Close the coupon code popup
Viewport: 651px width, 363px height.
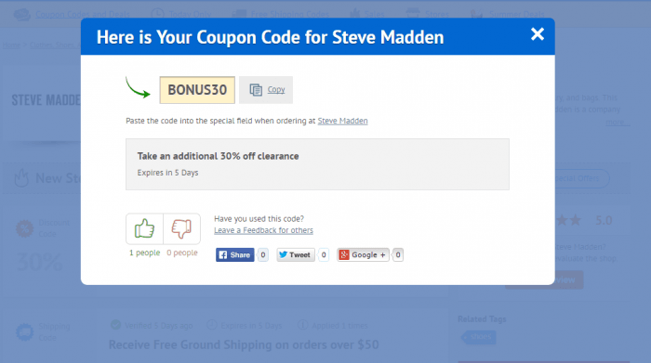538,34
